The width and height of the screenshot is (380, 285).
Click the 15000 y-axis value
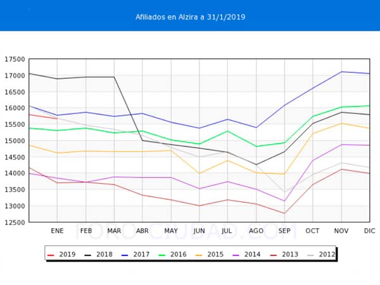click(15, 141)
